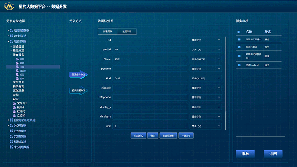This screenshot has height=167, width=297.
Task: Switch to the 数据筛选 tab
Action: 127,32
